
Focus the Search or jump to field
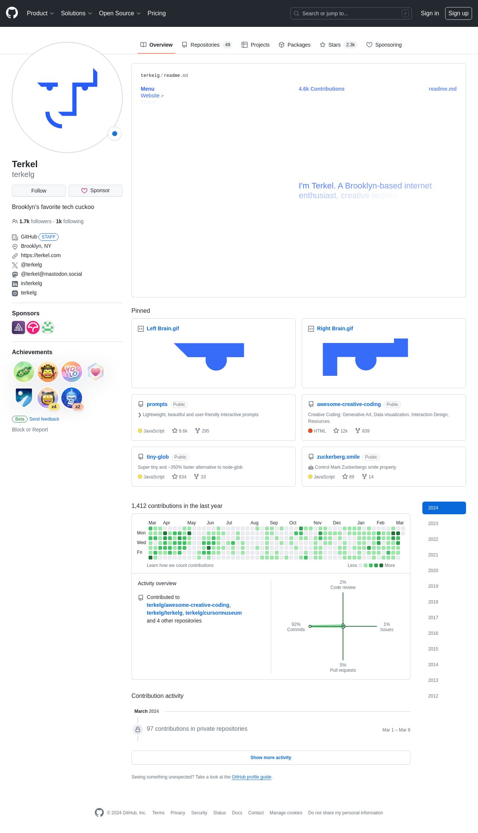coord(351,13)
